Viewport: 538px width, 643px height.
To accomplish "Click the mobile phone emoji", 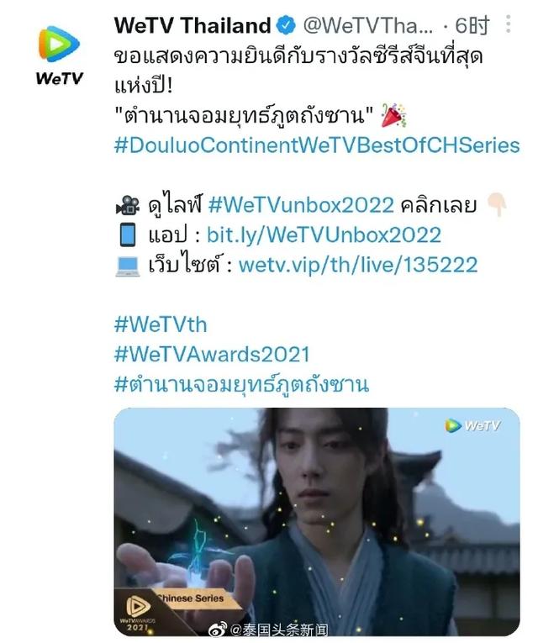I will (x=128, y=235).
